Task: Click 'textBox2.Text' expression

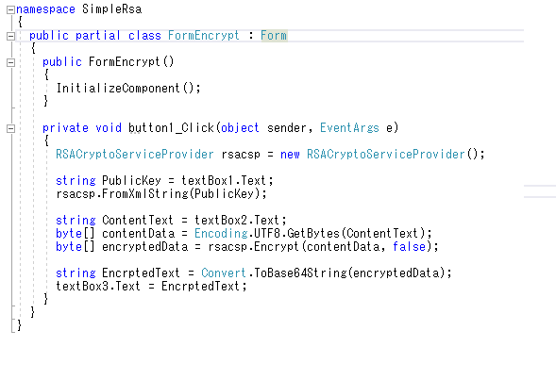Action: point(237,221)
